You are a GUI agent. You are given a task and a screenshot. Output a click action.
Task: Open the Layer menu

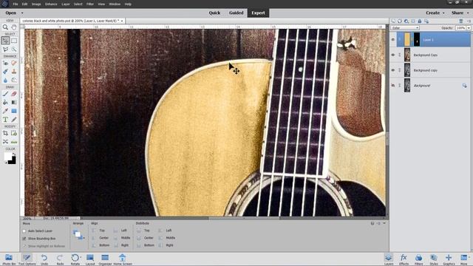tap(66, 4)
